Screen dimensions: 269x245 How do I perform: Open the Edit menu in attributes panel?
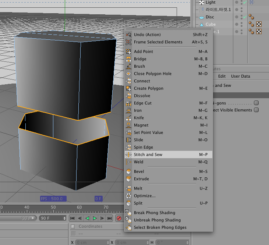coord(222,76)
